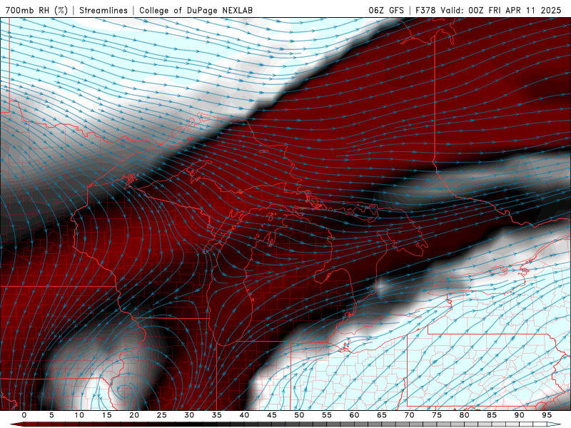Click the "10" value on the color scale
Screen dimensions: 571x428
pos(79,415)
